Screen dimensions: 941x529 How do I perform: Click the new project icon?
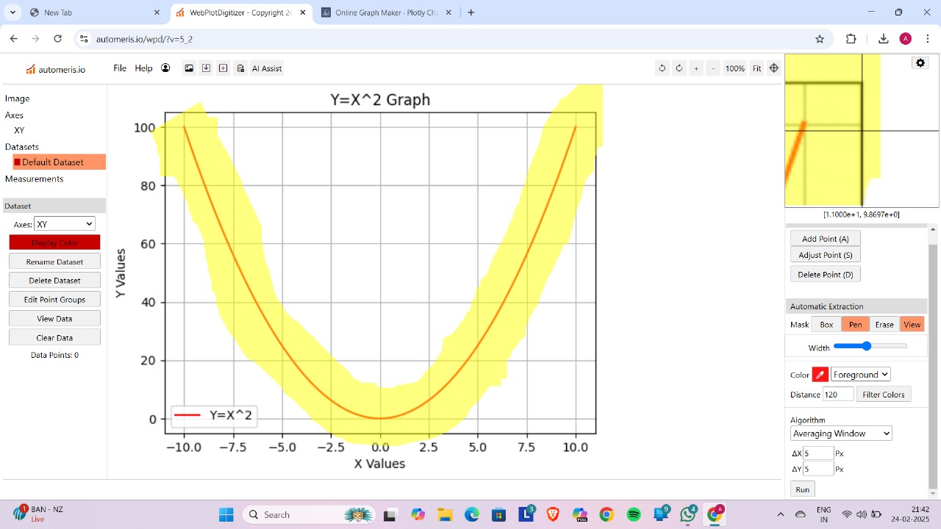(223, 68)
